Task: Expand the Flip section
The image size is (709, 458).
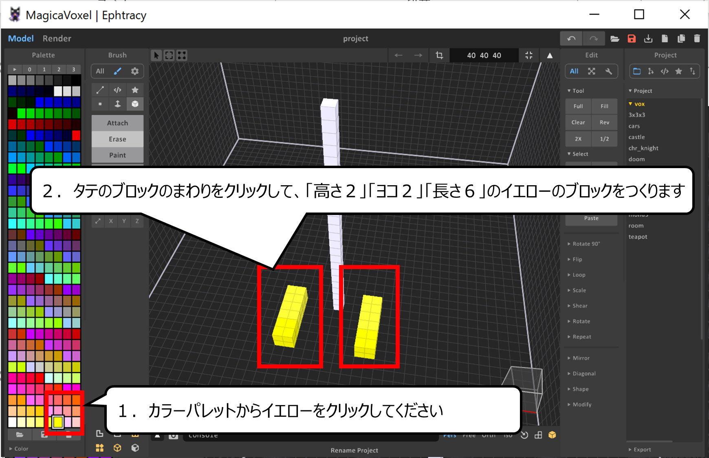Action: pos(575,259)
